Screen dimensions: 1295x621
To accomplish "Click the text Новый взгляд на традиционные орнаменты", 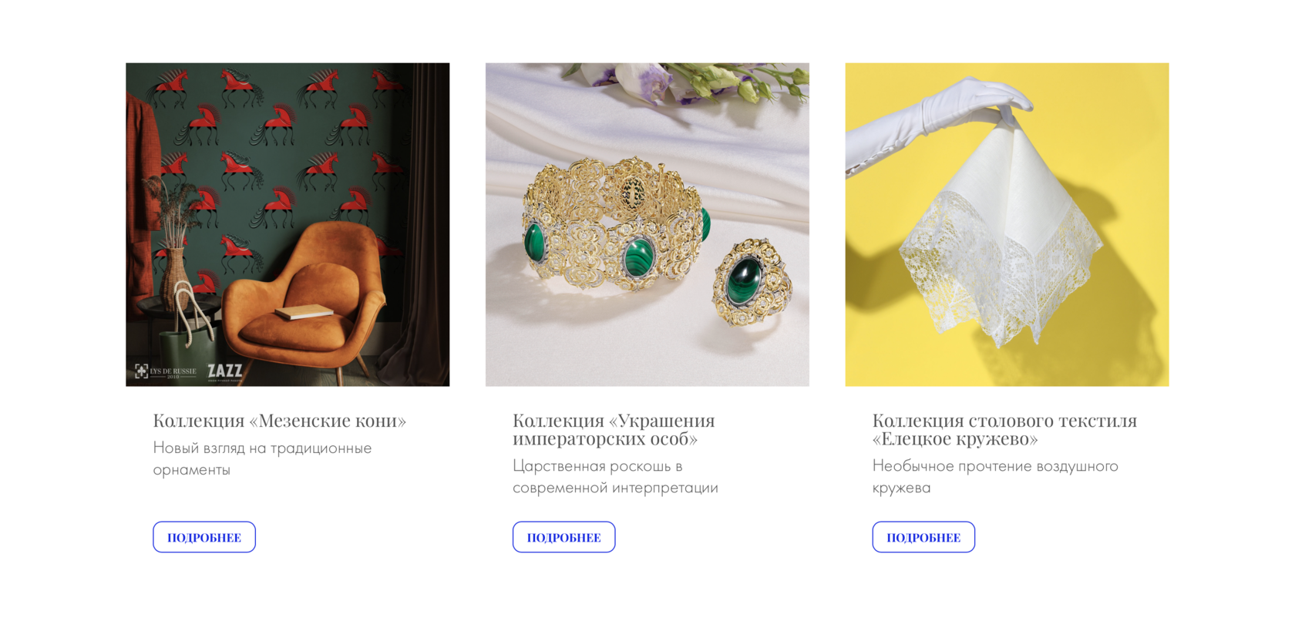I will [262, 458].
